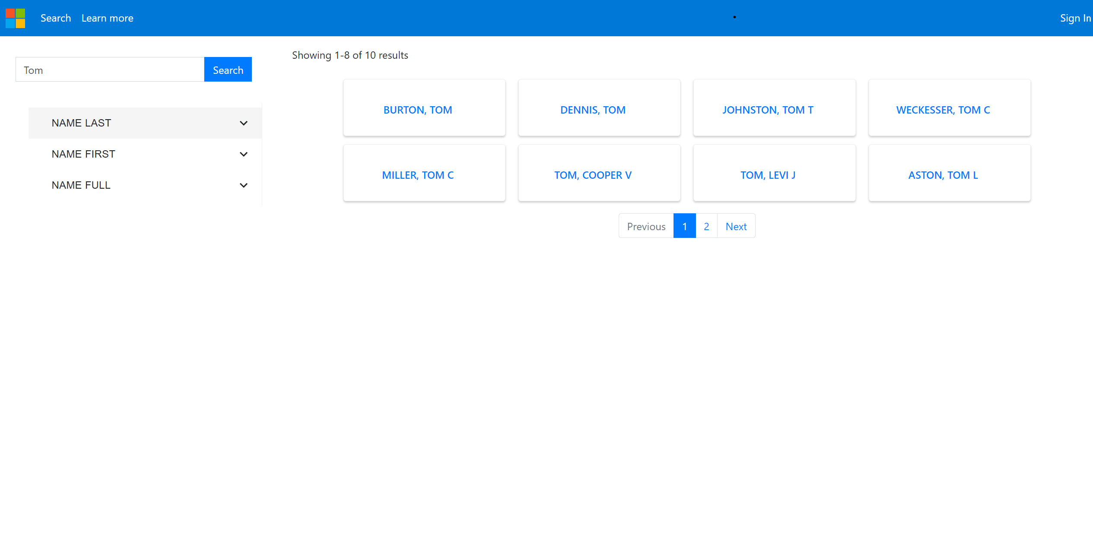The height and width of the screenshot is (538, 1093).
Task: Open the Search nav menu item
Action: 56,18
